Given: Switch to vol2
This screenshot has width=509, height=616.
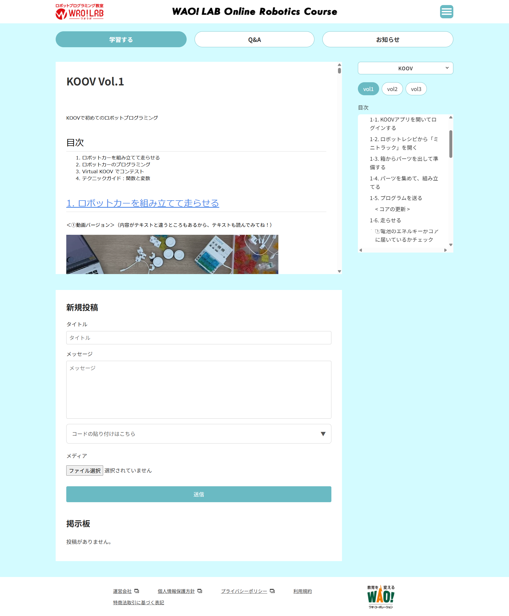Looking at the screenshot, I should pyautogui.click(x=392, y=89).
